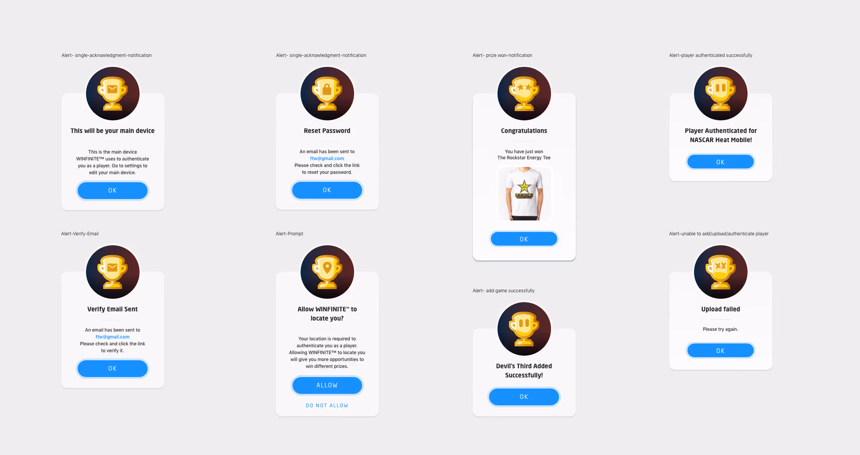Click OK in the Reset Password alert
Image resolution: width=860 pixels, height=455 pixels.
pyautogui.click(x=327, y=190)
